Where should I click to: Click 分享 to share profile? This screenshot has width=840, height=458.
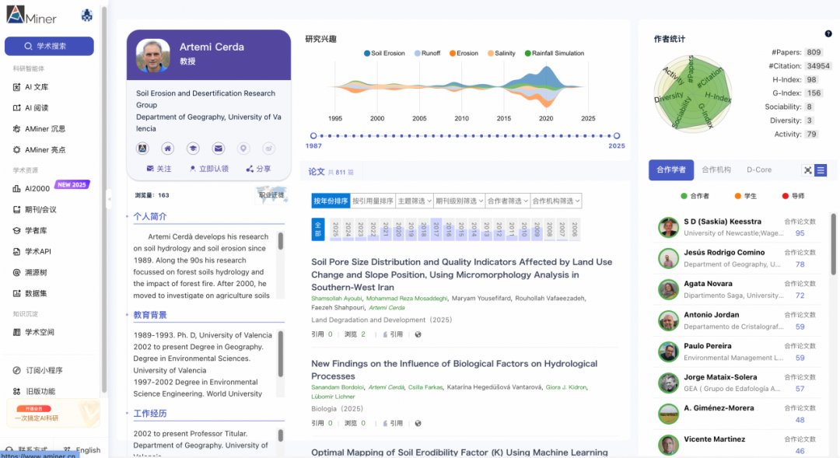(258, 169)
